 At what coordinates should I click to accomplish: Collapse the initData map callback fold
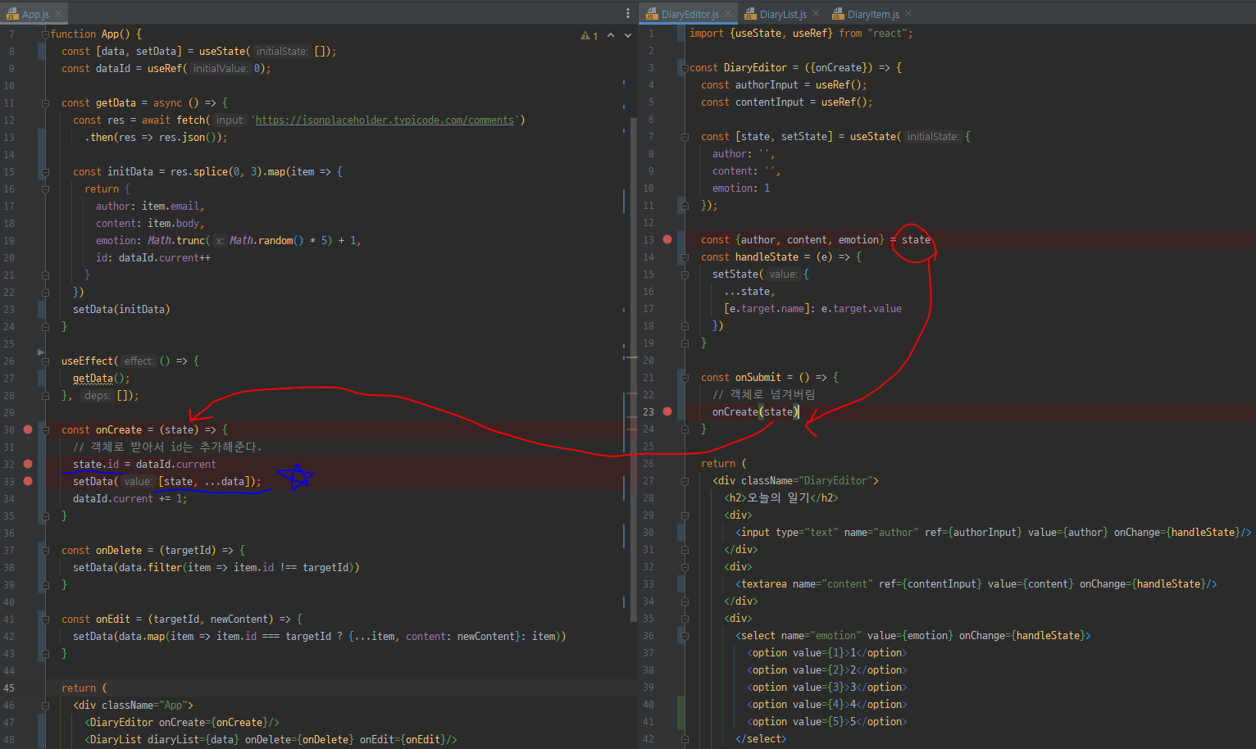[45, 172]
